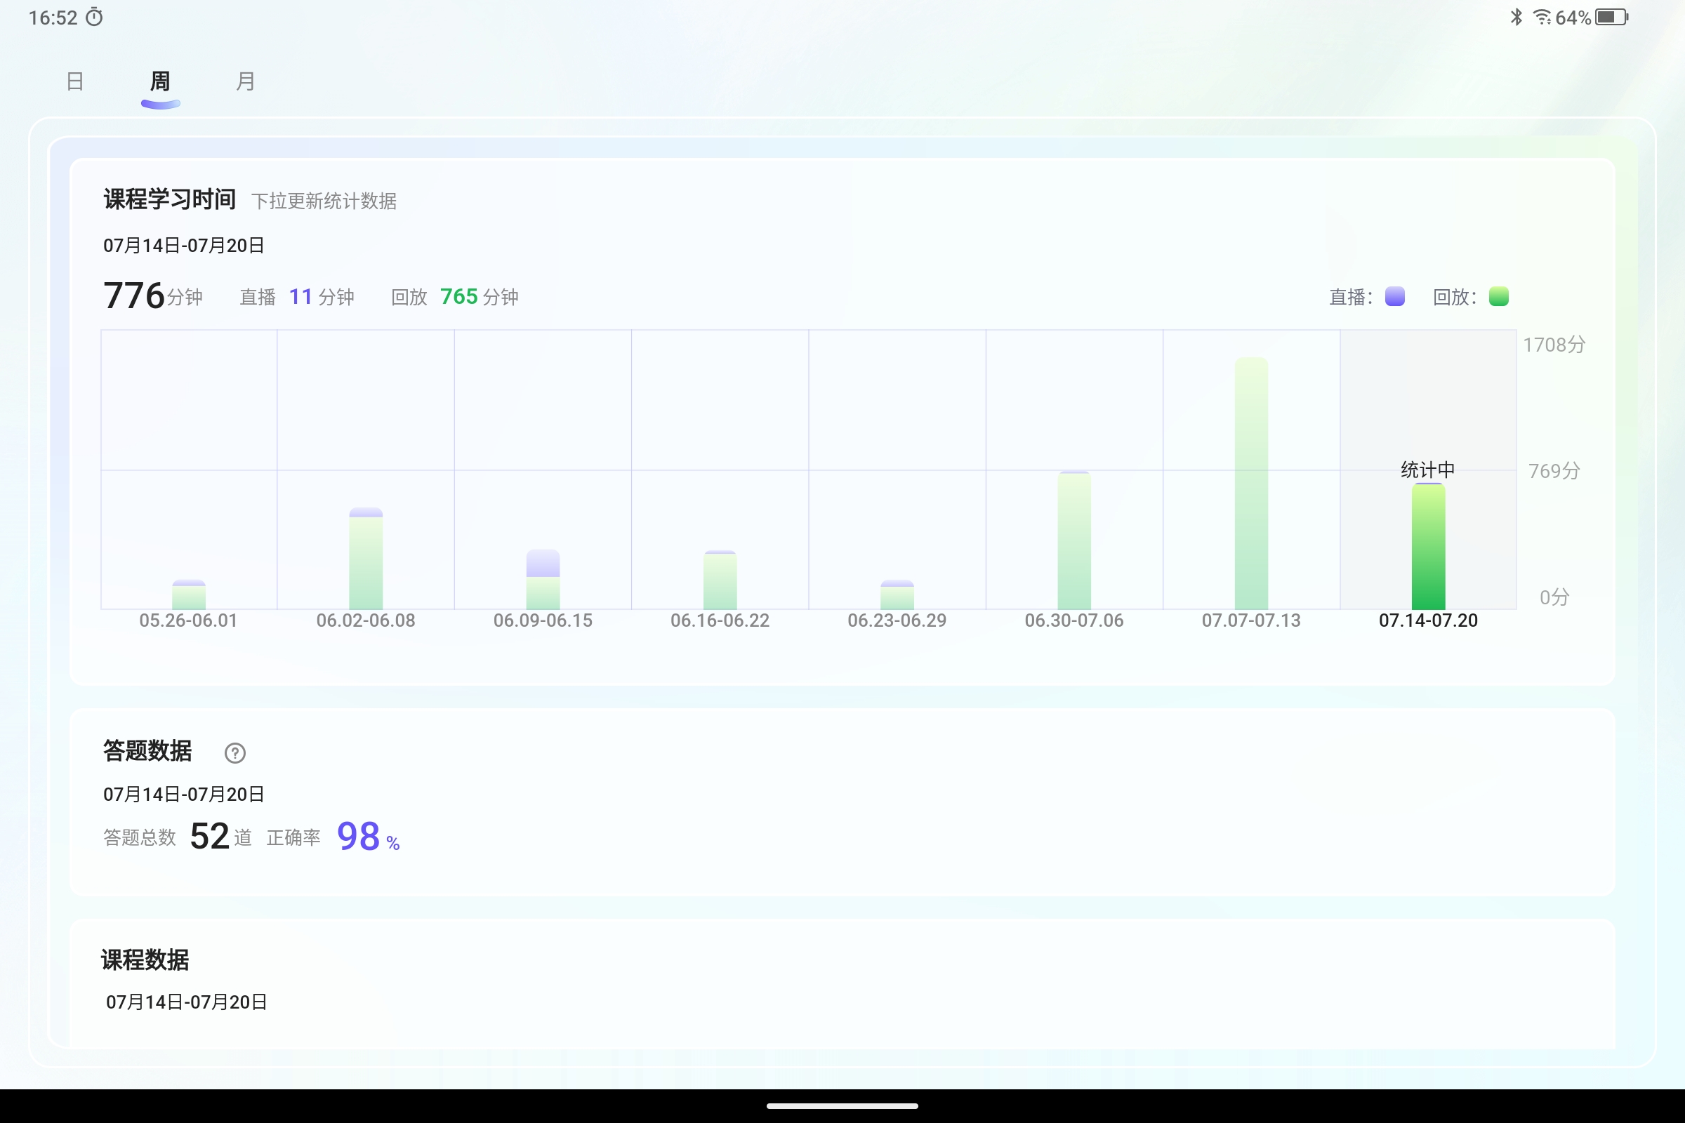Tap the purple 直播 legend swatch
This screenshot has height=1123, width=1685.
click(1395, 296)
